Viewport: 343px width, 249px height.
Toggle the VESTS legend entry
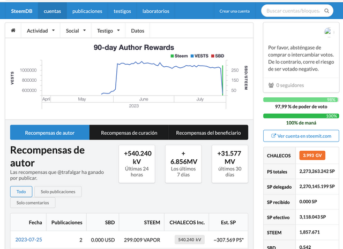[x=199, y=56]
